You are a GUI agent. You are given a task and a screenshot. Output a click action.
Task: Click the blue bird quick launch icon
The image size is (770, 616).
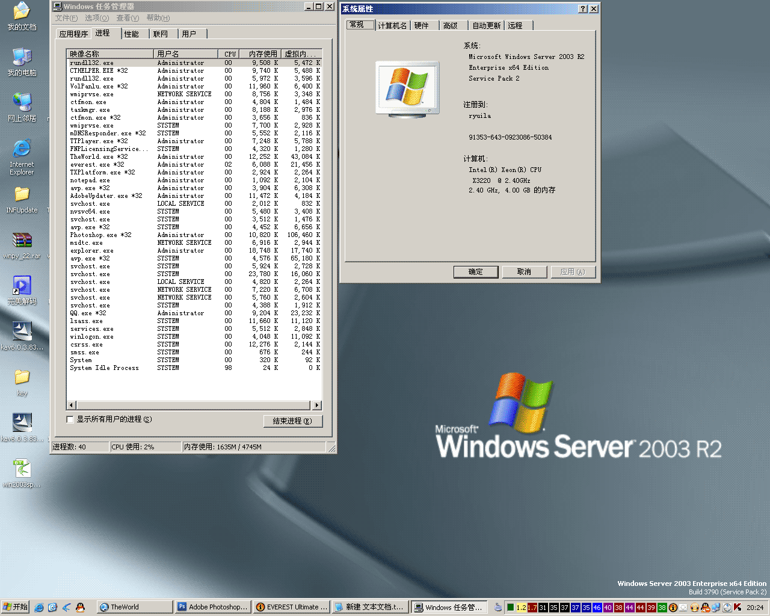pos(66,608)
